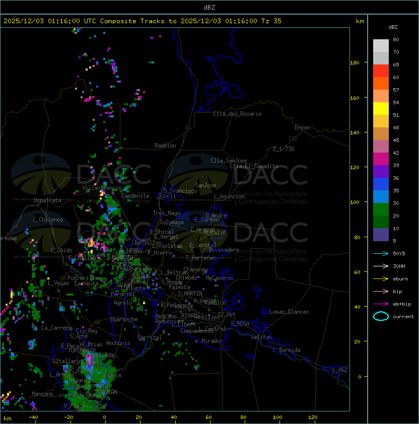Click the magenta eb+bip arrow in legend
419x424 pixels.
point(381,304)
